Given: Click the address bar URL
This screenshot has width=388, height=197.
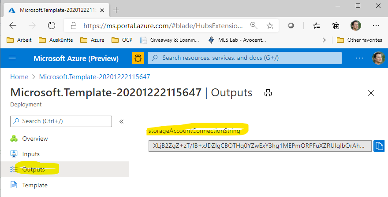Looking at the screenshot, I should click(163, 26).
